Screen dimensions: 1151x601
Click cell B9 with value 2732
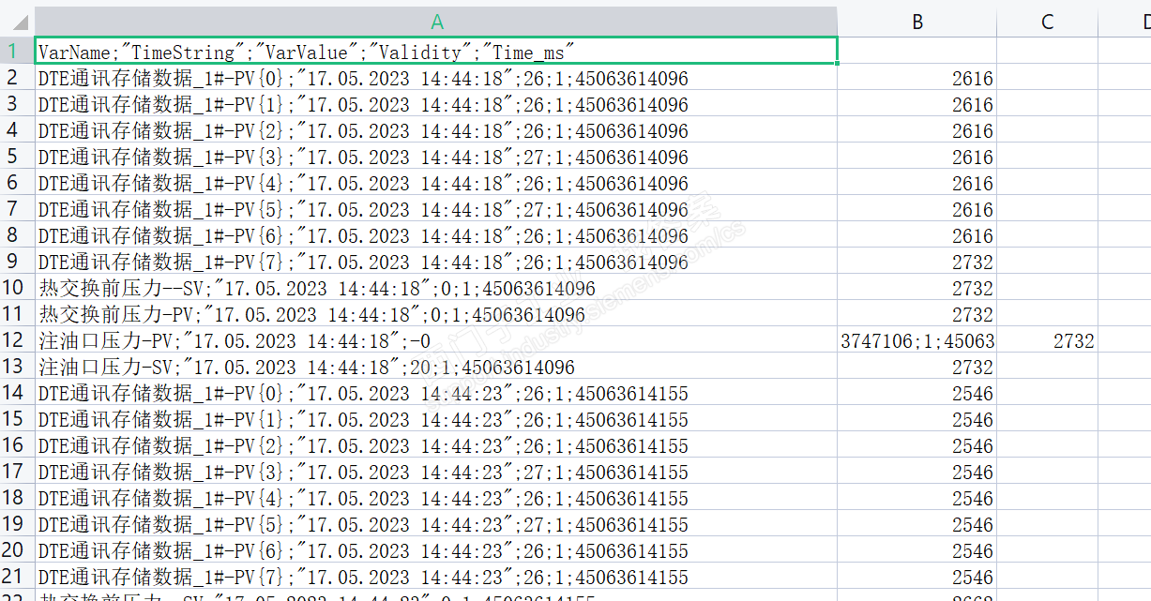coord(917,262)
